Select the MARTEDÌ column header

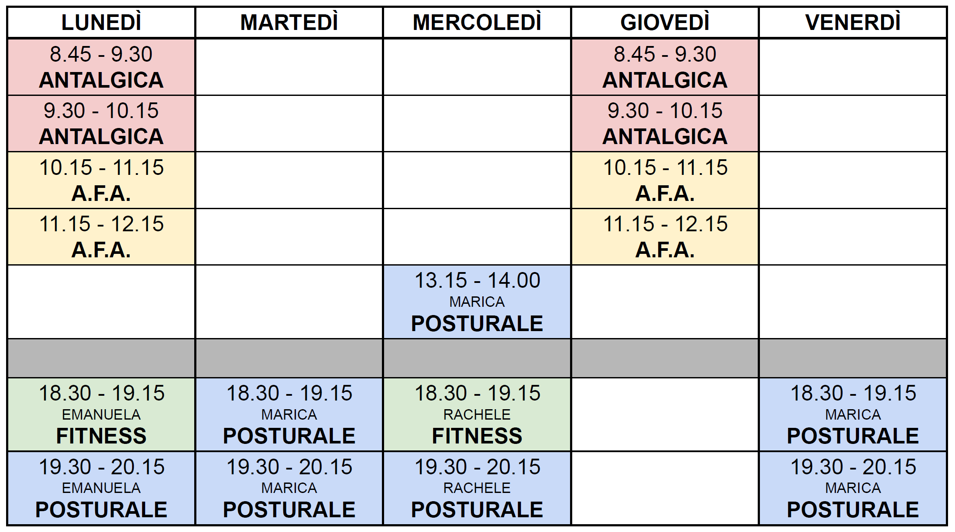click(x=289, y=23)
